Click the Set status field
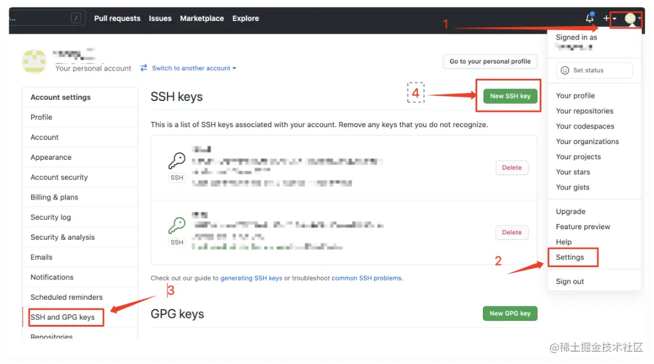Viewport: 654px width, 364px height. (x=594, y=71)
